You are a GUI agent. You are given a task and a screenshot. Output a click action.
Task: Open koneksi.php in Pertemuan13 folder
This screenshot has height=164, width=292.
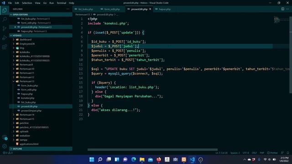(27, 98)
